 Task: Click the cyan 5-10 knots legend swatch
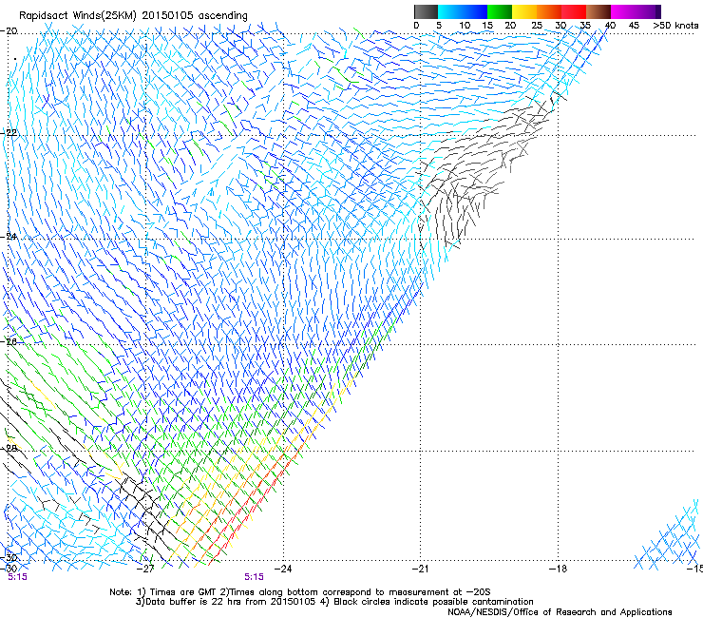point(450,11)
